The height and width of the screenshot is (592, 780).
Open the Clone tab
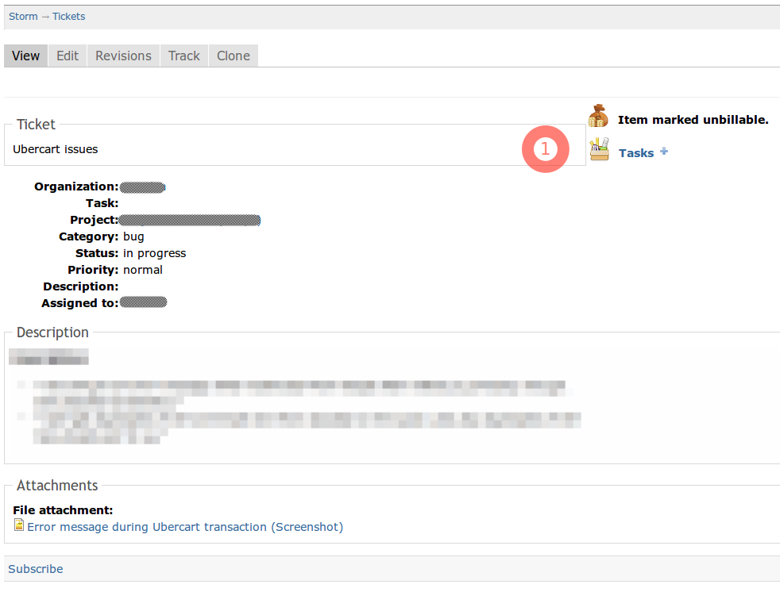pos(233,56)
